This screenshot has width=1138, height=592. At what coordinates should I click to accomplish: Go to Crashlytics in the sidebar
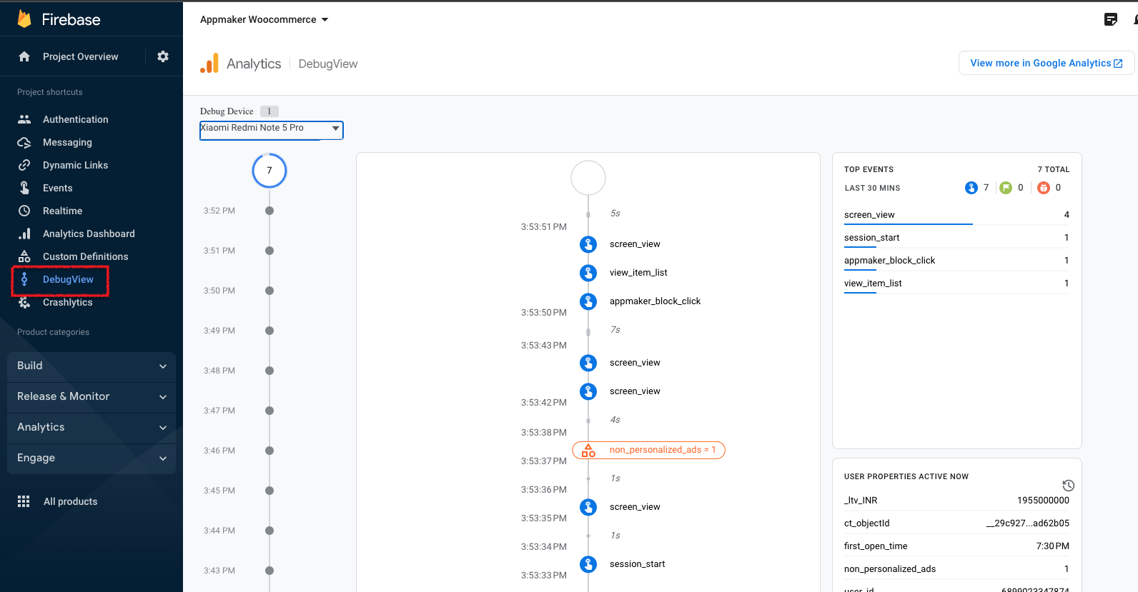coord(67,302)
